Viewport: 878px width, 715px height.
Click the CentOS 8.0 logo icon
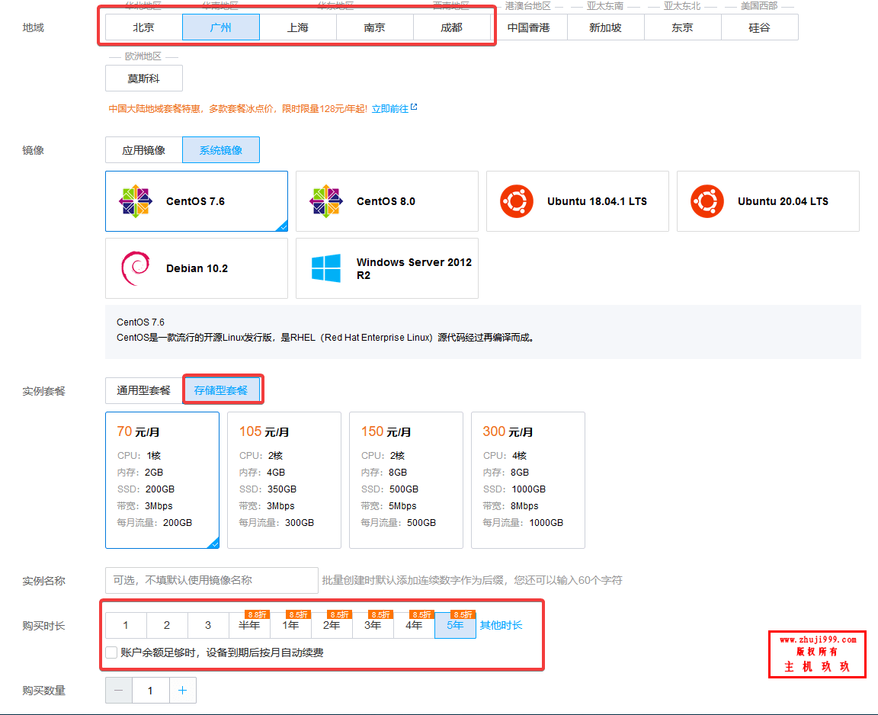pos(326,201)
